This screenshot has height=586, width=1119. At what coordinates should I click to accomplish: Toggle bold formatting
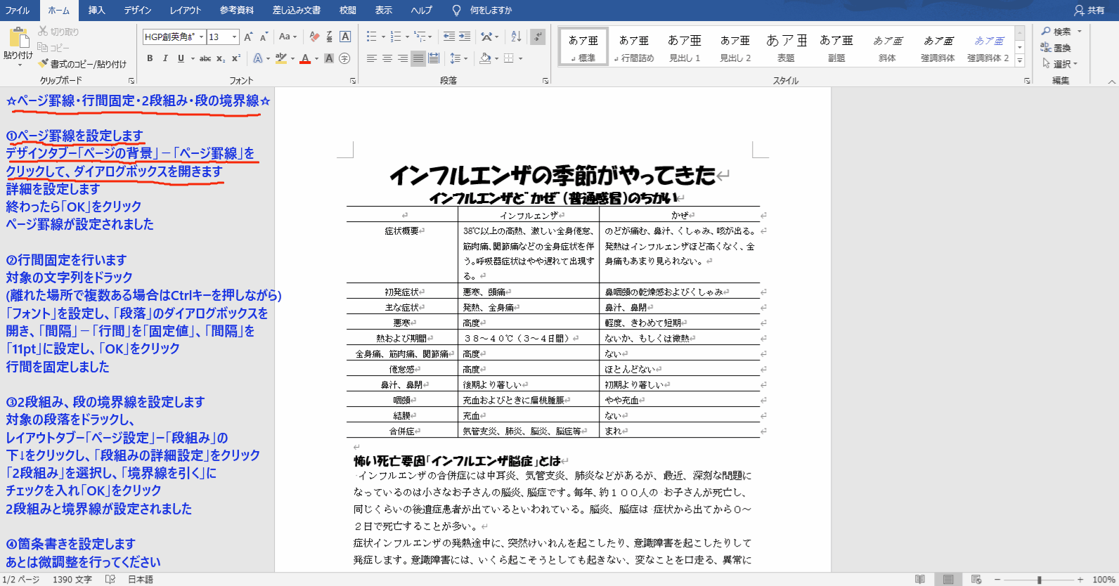pyautogui.click(x=150, y=58)
